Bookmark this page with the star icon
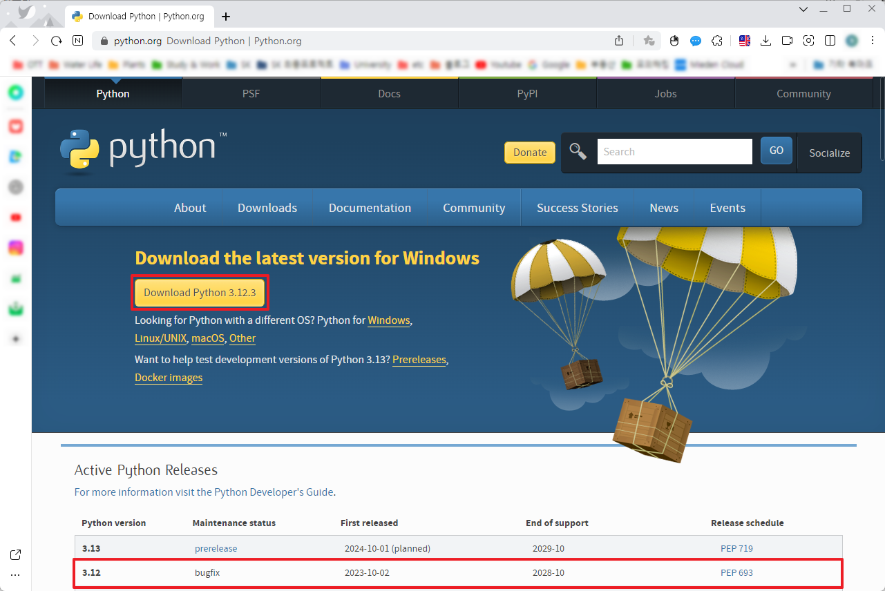This screenshot has width=885, height=591. pyautogui.click(x=649, y=41)
